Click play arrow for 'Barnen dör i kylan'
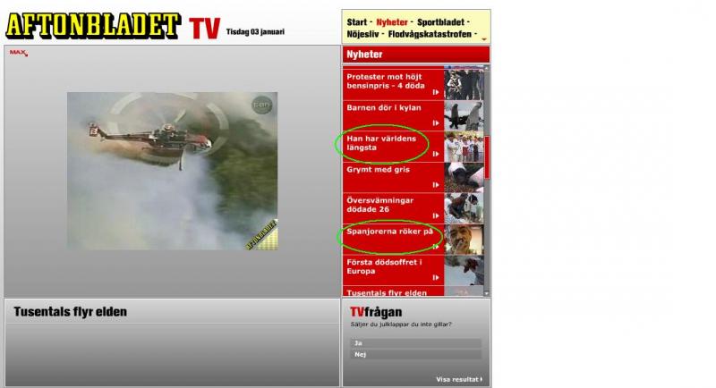 pyautogui.click(x=436, y=123)
